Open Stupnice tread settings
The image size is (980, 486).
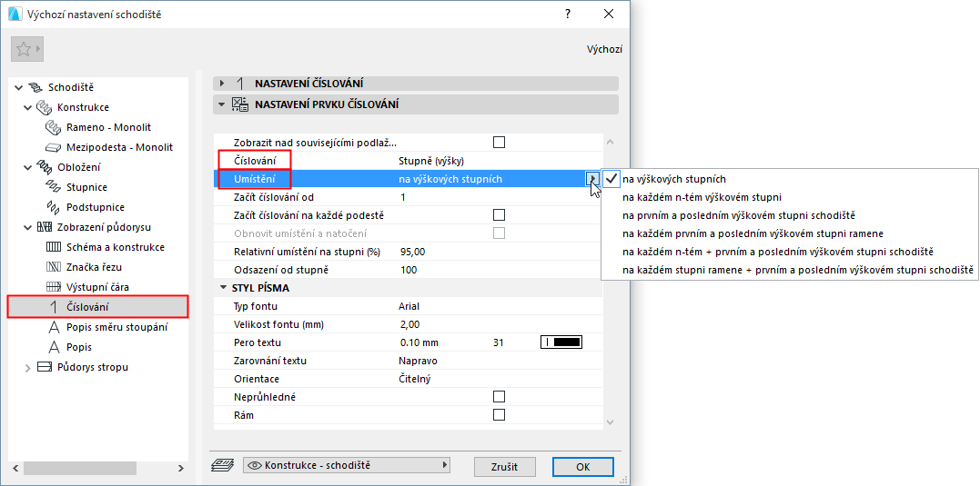(x=86, y=187)
